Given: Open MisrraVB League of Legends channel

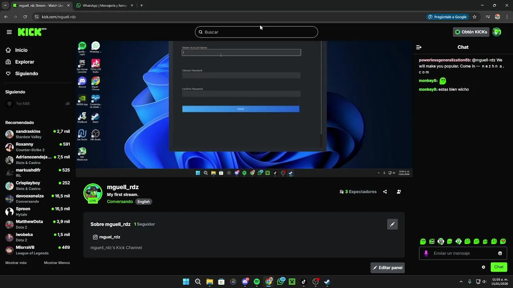Looking at the screenshot, I should (38, 250).
